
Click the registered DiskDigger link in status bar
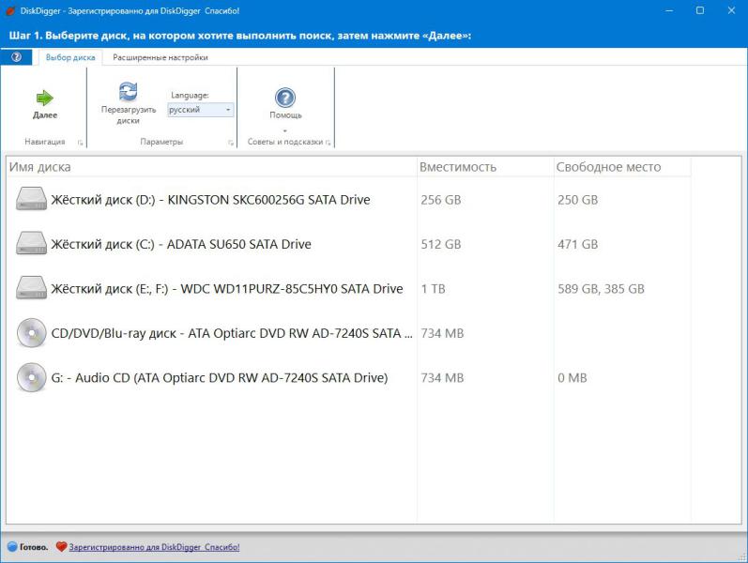point(155,546)
